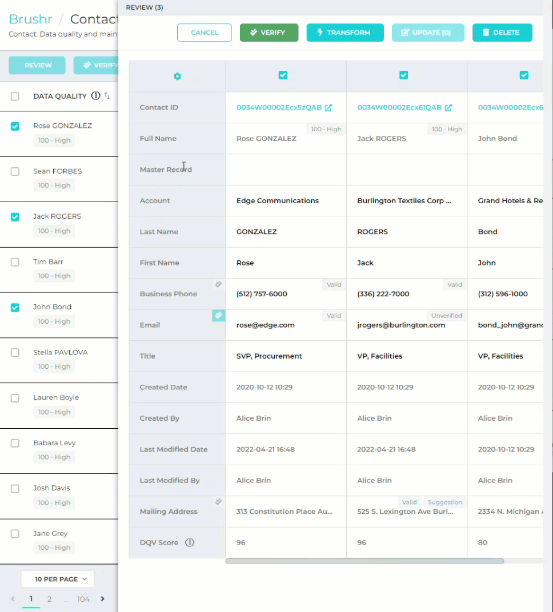The height and width of the screenshot is (612, 553).
Task: Open Jack ROGERS contact via external link icon
Action: click(448, 107)
